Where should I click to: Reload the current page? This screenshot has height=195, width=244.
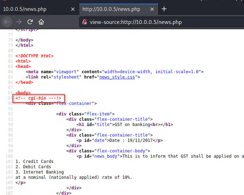30,22
